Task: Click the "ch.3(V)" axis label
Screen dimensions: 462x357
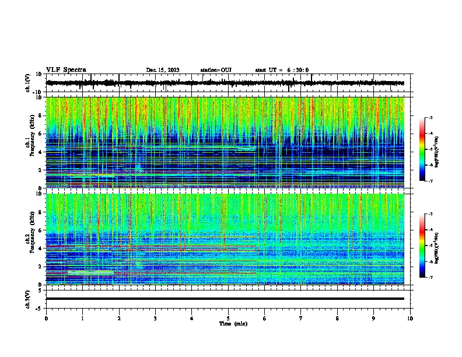Action: (x=28, y=299)
